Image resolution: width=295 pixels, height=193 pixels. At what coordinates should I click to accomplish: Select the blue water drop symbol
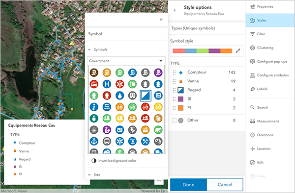[119, 96]
